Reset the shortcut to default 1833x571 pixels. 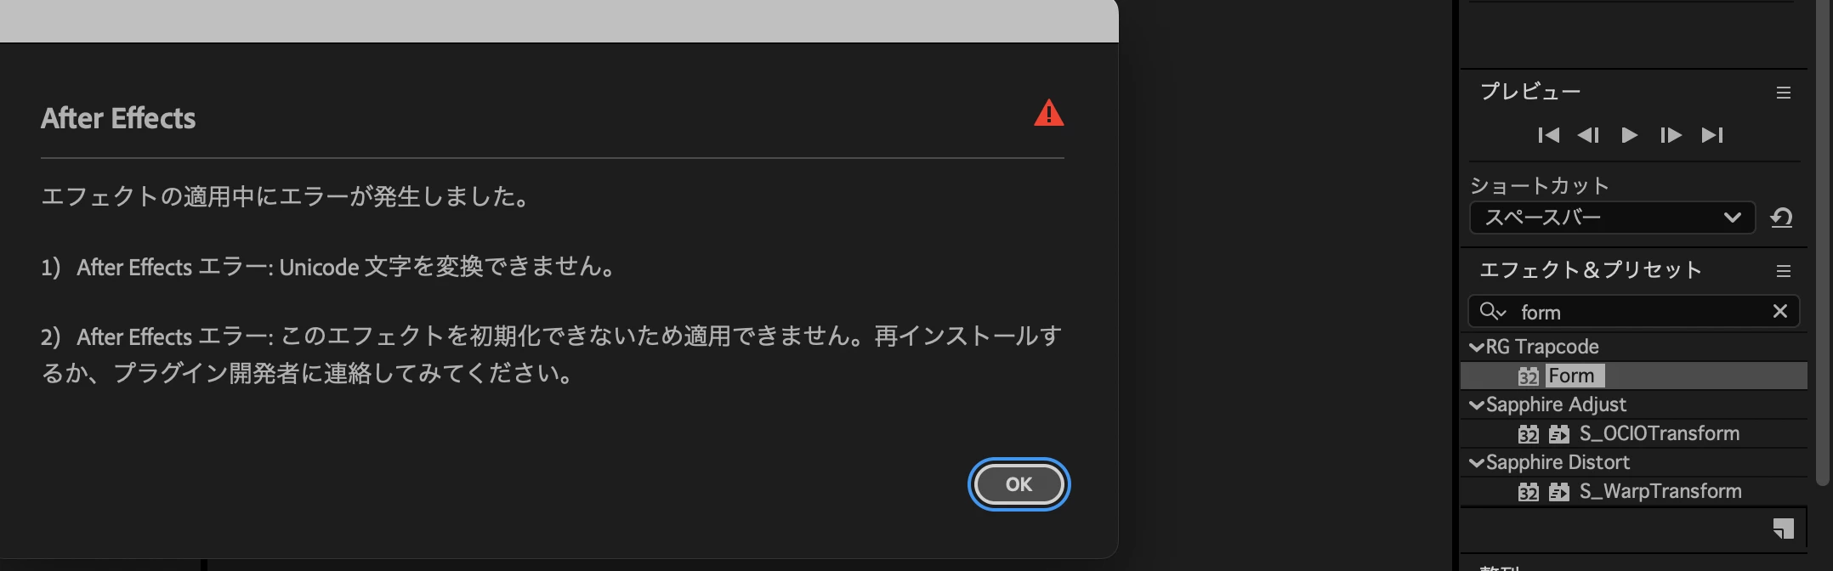point(1781,218)
